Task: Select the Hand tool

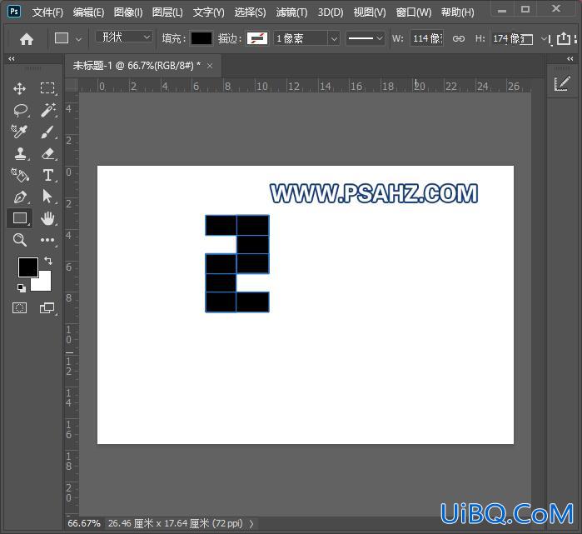Action: (47, 218)
